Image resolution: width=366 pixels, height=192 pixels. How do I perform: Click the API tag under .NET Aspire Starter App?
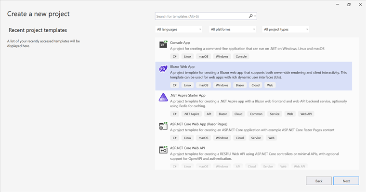point(209,114)
